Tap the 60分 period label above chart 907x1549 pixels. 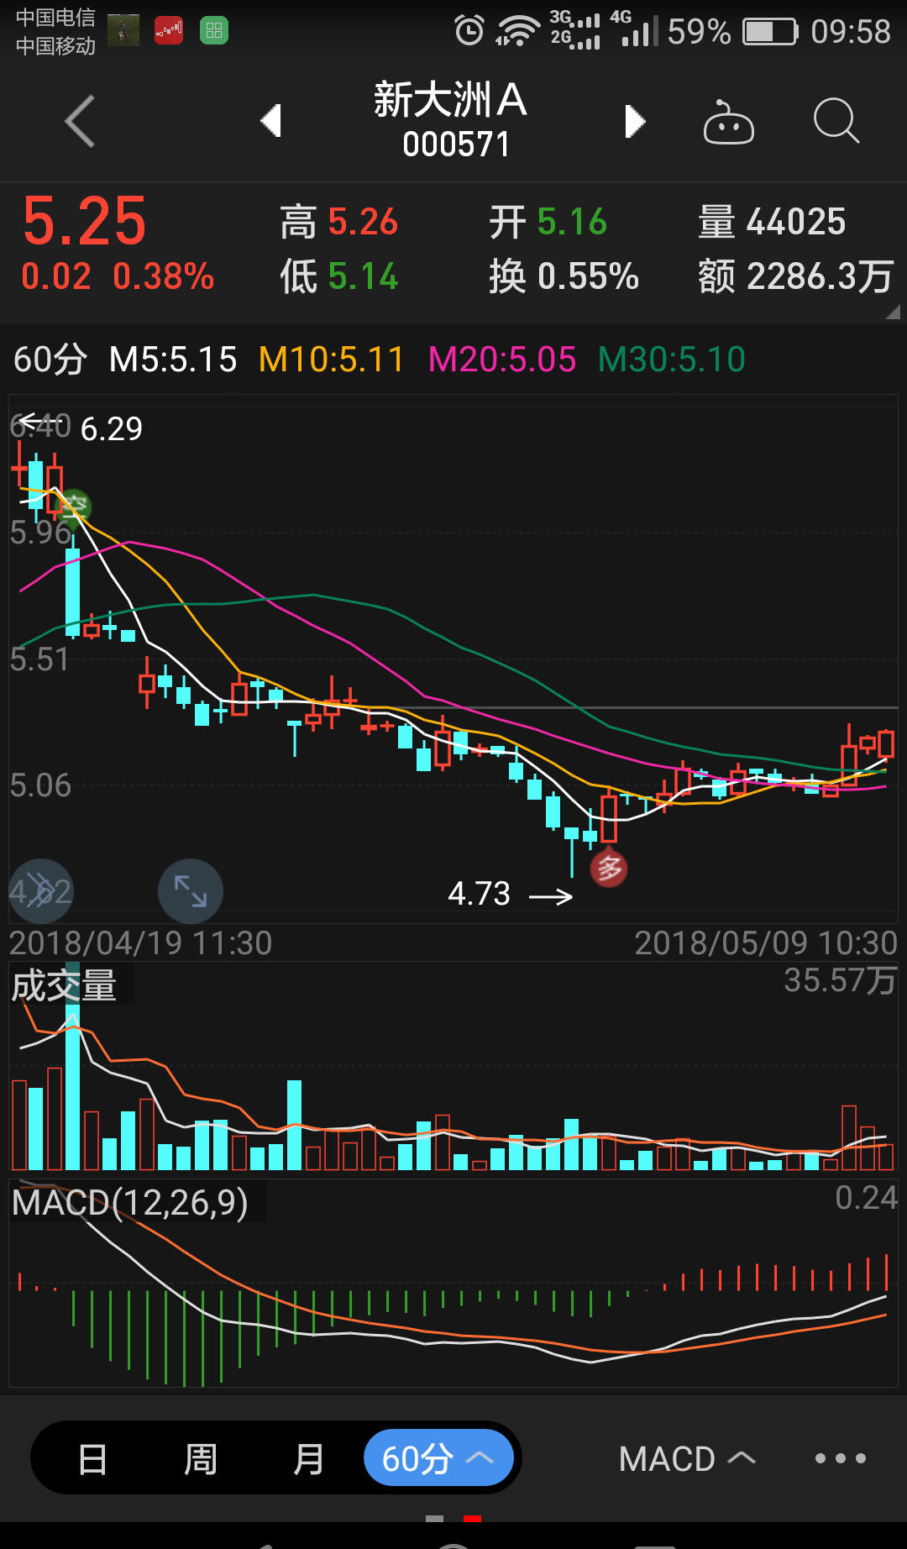[x=50, y=360]
